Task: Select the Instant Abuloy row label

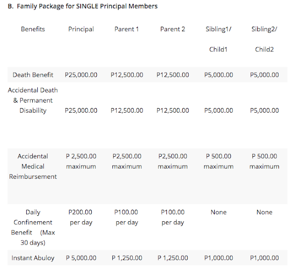Action: (x=33, y=258)
